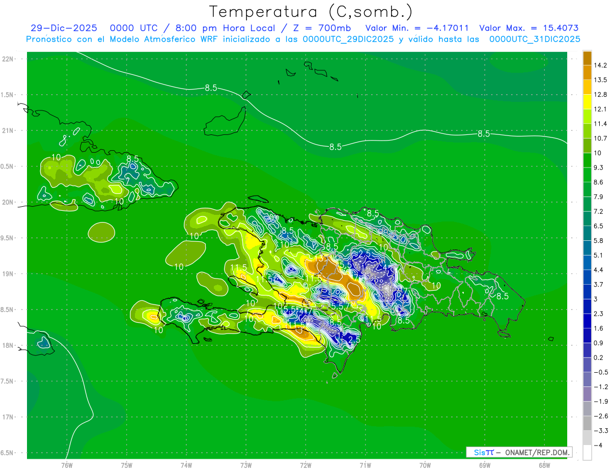Pick the yellow legend swatch between 12.1 and 12.8
The height and width of the screenshot is (472, 611).
pyautogui.click(x=587, y=102)
